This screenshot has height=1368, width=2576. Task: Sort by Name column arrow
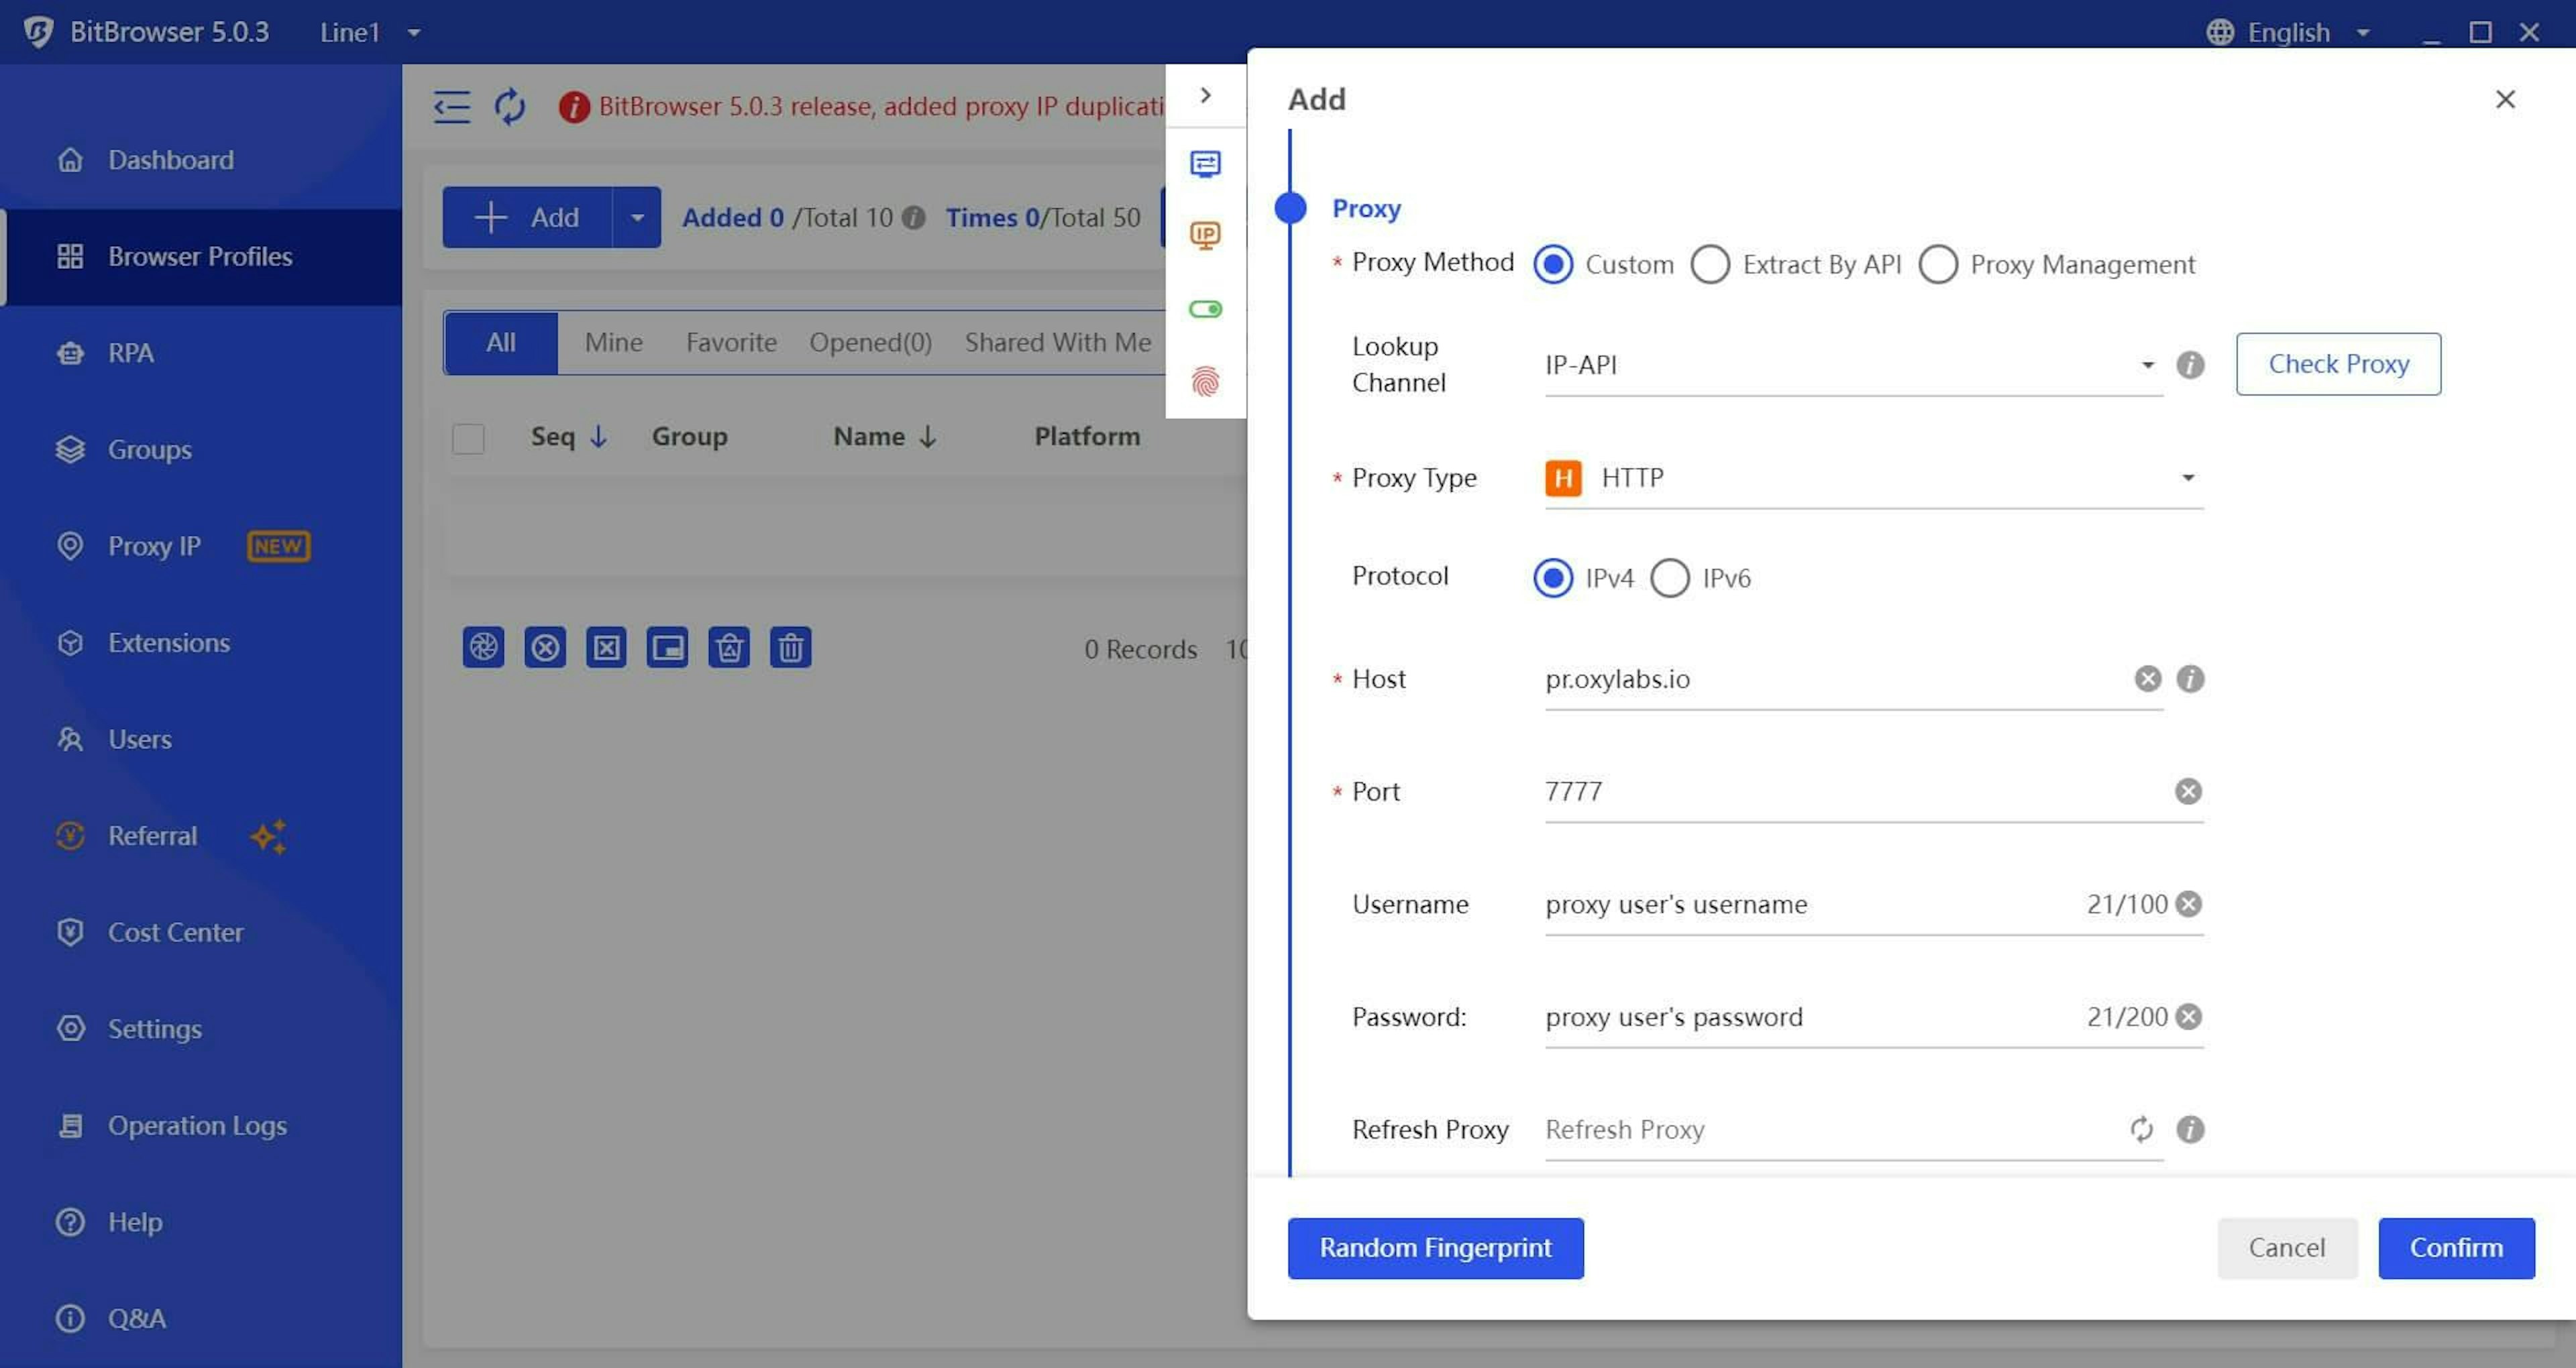click(x=927, y=437)
